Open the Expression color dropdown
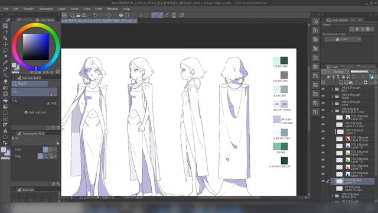The image size is (378, 213). (343, 40)
